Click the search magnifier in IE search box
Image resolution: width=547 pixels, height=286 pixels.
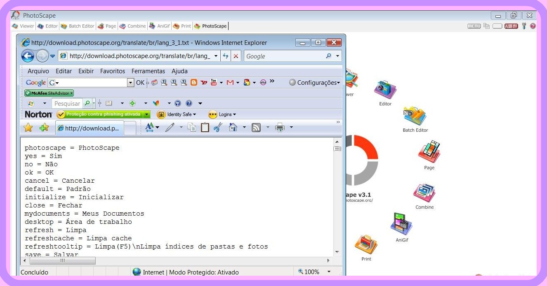[x=328, y=56]
